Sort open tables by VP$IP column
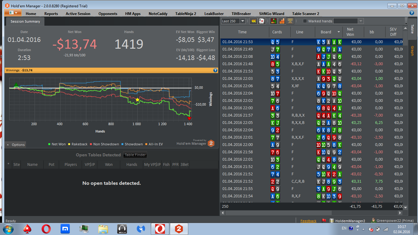This screenshot has width=418, height=235. pyautogui.click(x=90, y=164)
